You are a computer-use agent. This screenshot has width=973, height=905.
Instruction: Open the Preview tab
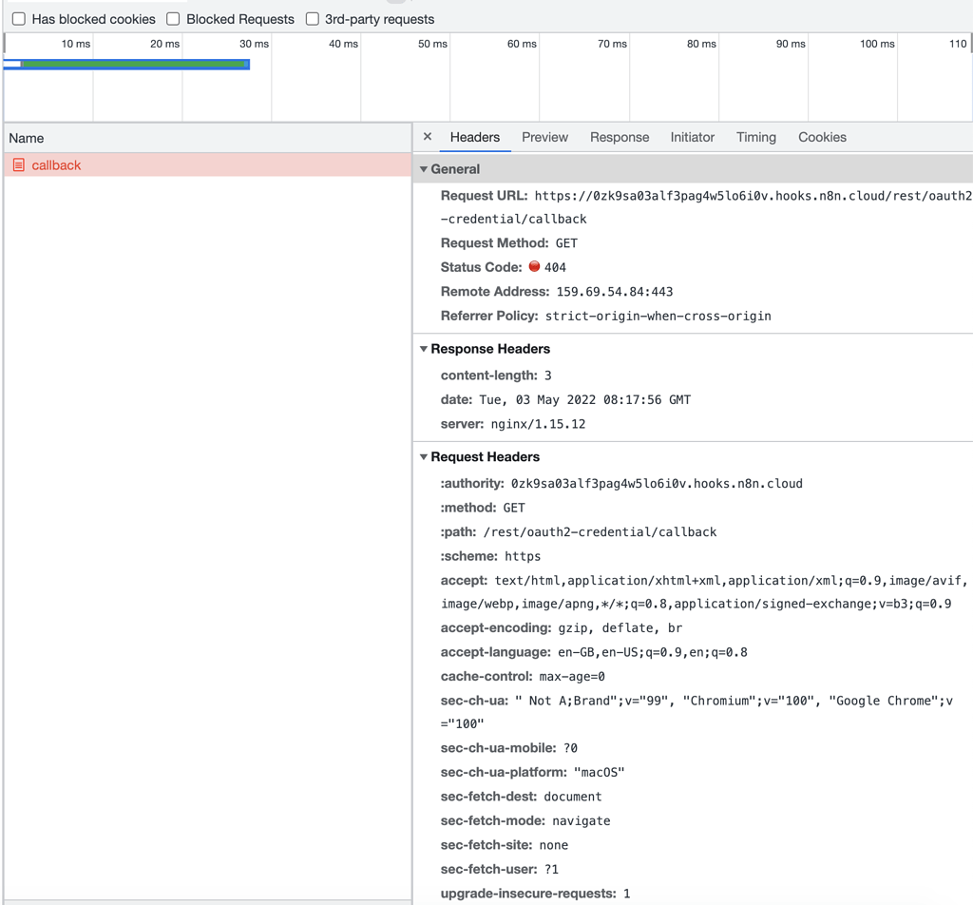coord(544,137)
